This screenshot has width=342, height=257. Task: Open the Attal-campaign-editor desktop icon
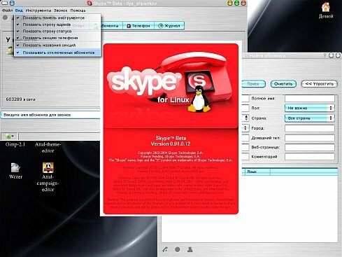pyautogui.click(x=48, y=176)
